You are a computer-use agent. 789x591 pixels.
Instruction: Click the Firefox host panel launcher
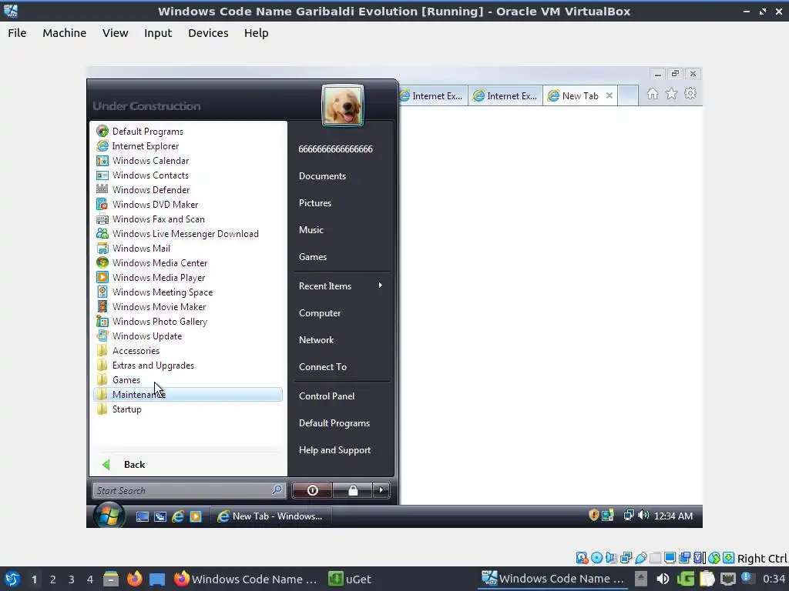click(x=134, y=579)
